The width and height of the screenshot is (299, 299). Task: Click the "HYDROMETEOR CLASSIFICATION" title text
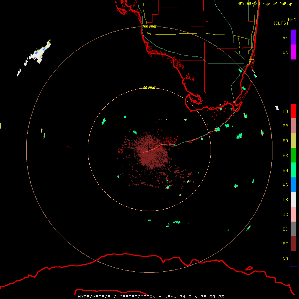(x=117, y=297)
